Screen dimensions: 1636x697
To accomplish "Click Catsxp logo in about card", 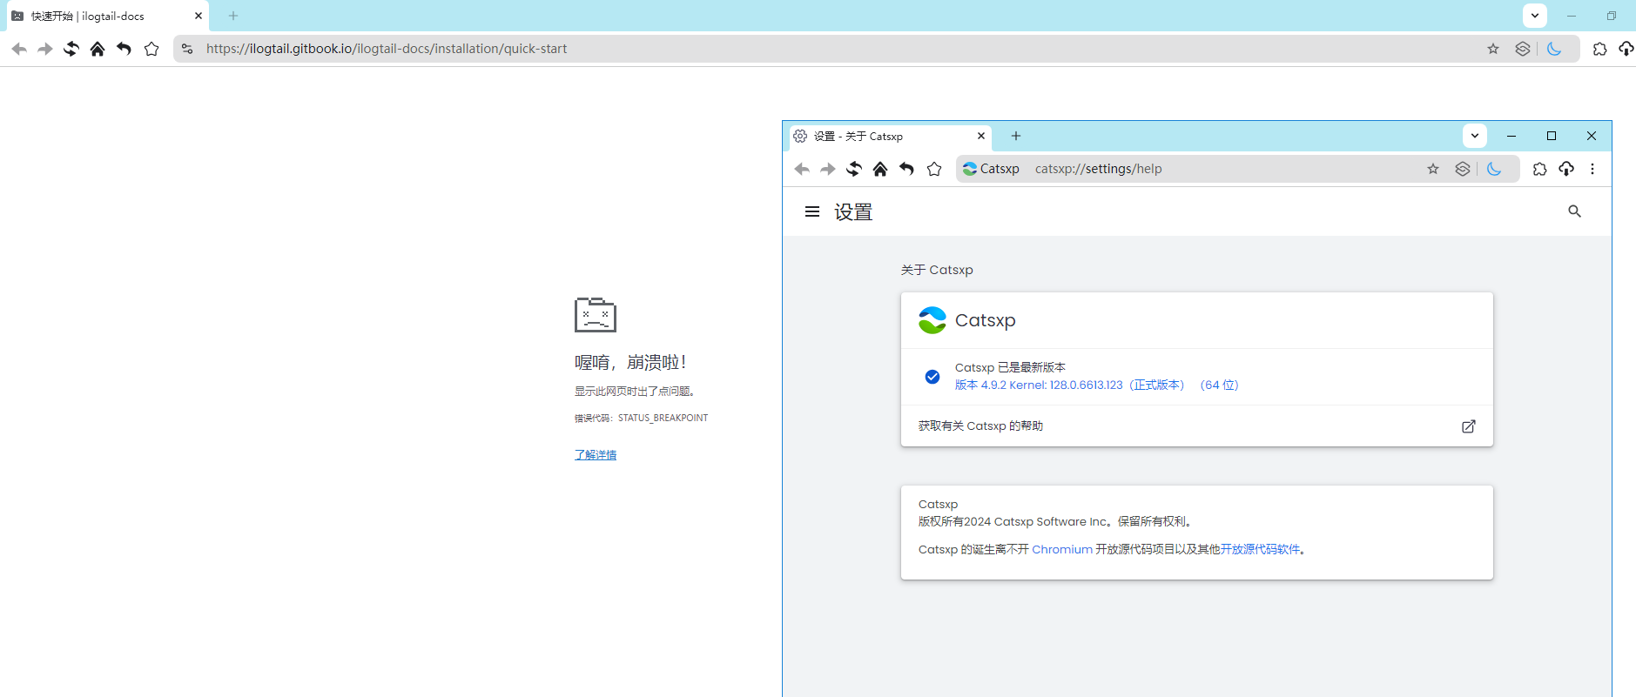I will point(932,320).
